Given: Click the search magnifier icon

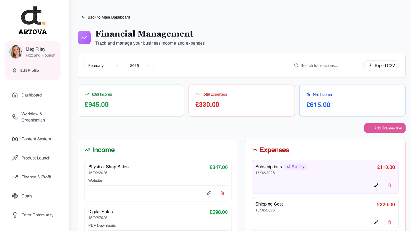Looking at the screenshot, I should pyautogui.click(x=296, y=65).
